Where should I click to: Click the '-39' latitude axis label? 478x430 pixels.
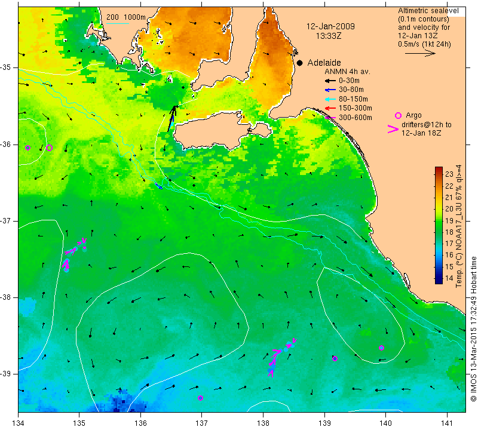pyautogui.click(x=6, y=374)
